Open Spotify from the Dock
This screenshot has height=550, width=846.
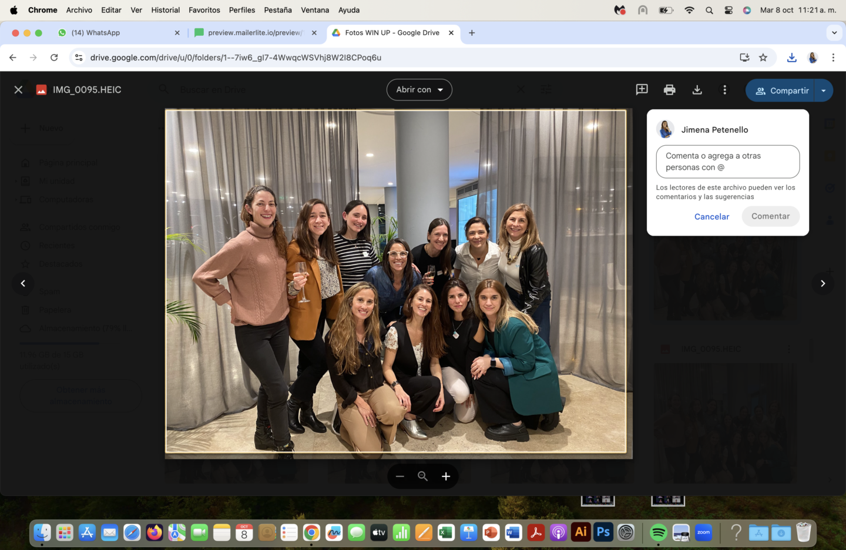[x=658, y=532]
